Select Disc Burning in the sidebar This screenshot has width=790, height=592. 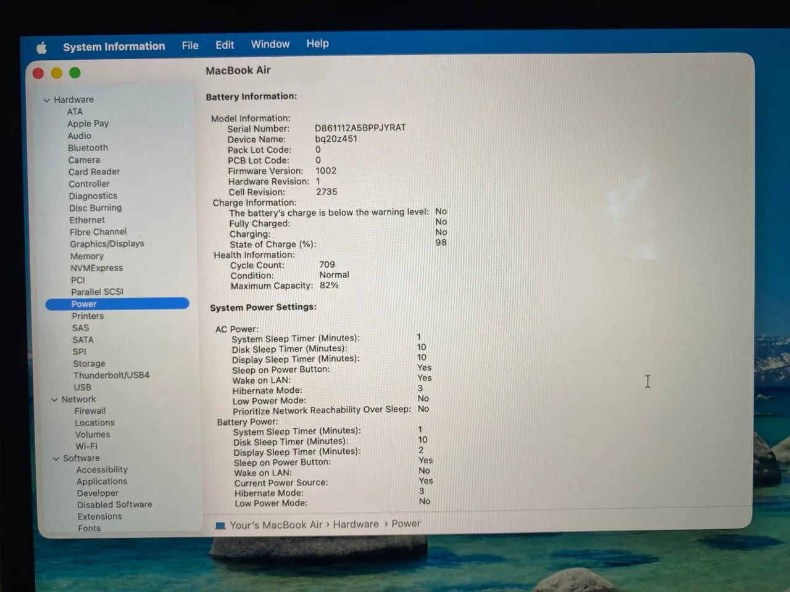[95, 208]
